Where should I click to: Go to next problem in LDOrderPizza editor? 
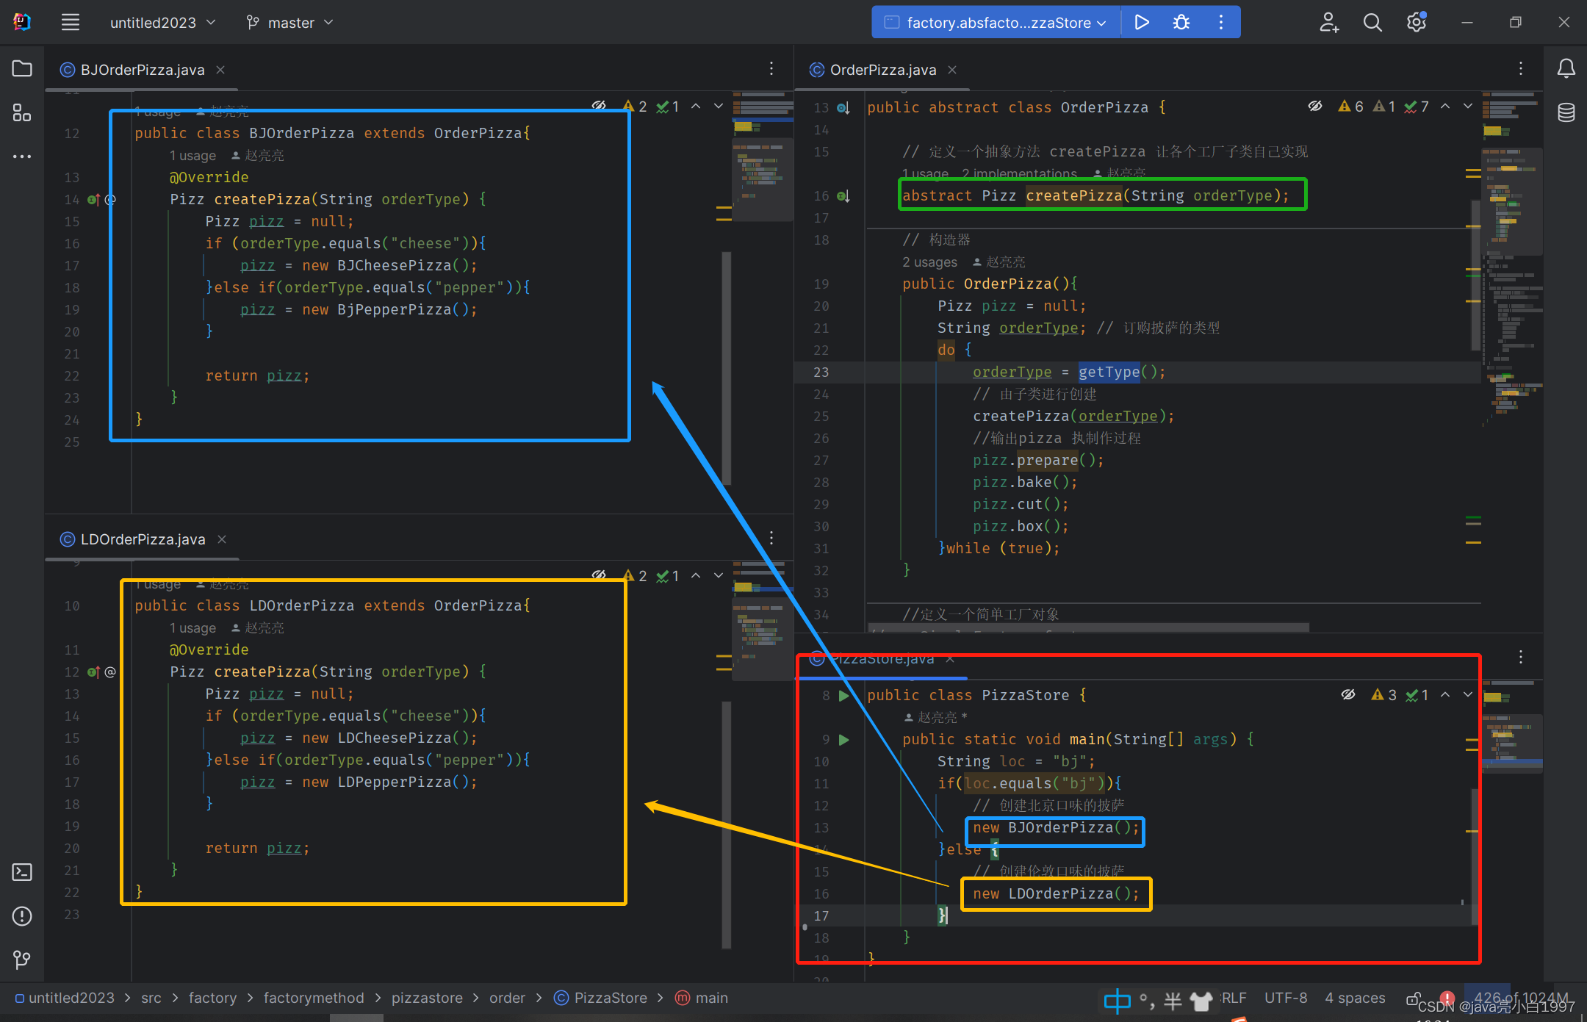point(719,576)
